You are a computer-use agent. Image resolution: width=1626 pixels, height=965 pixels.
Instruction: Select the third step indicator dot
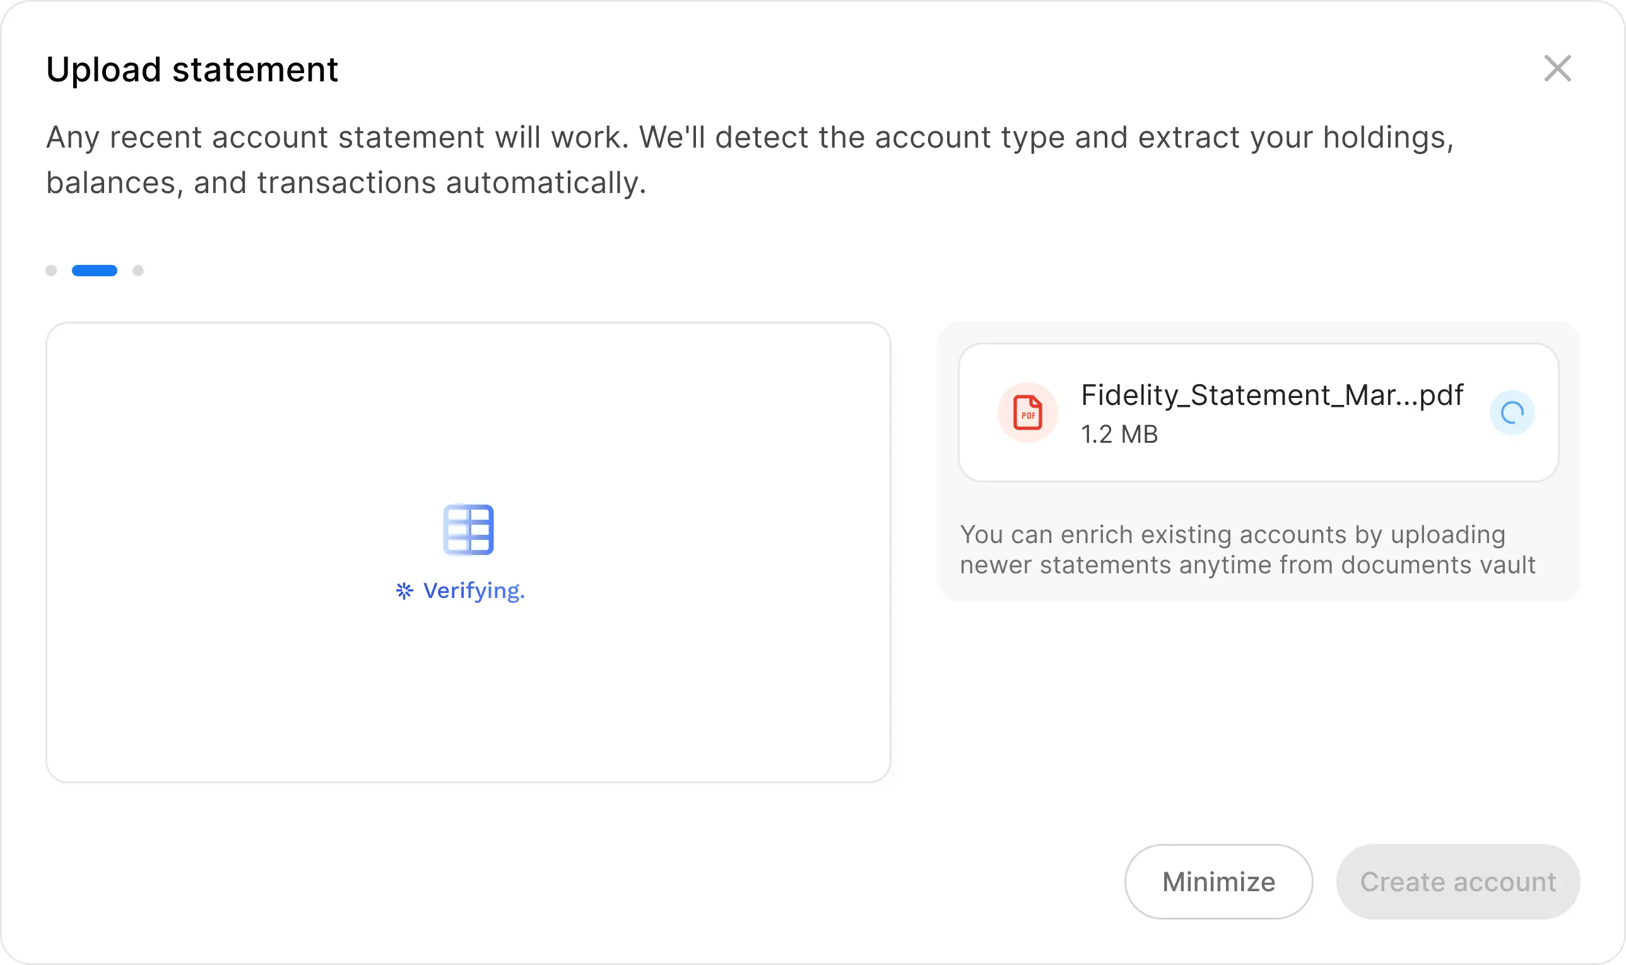(138, 271)
